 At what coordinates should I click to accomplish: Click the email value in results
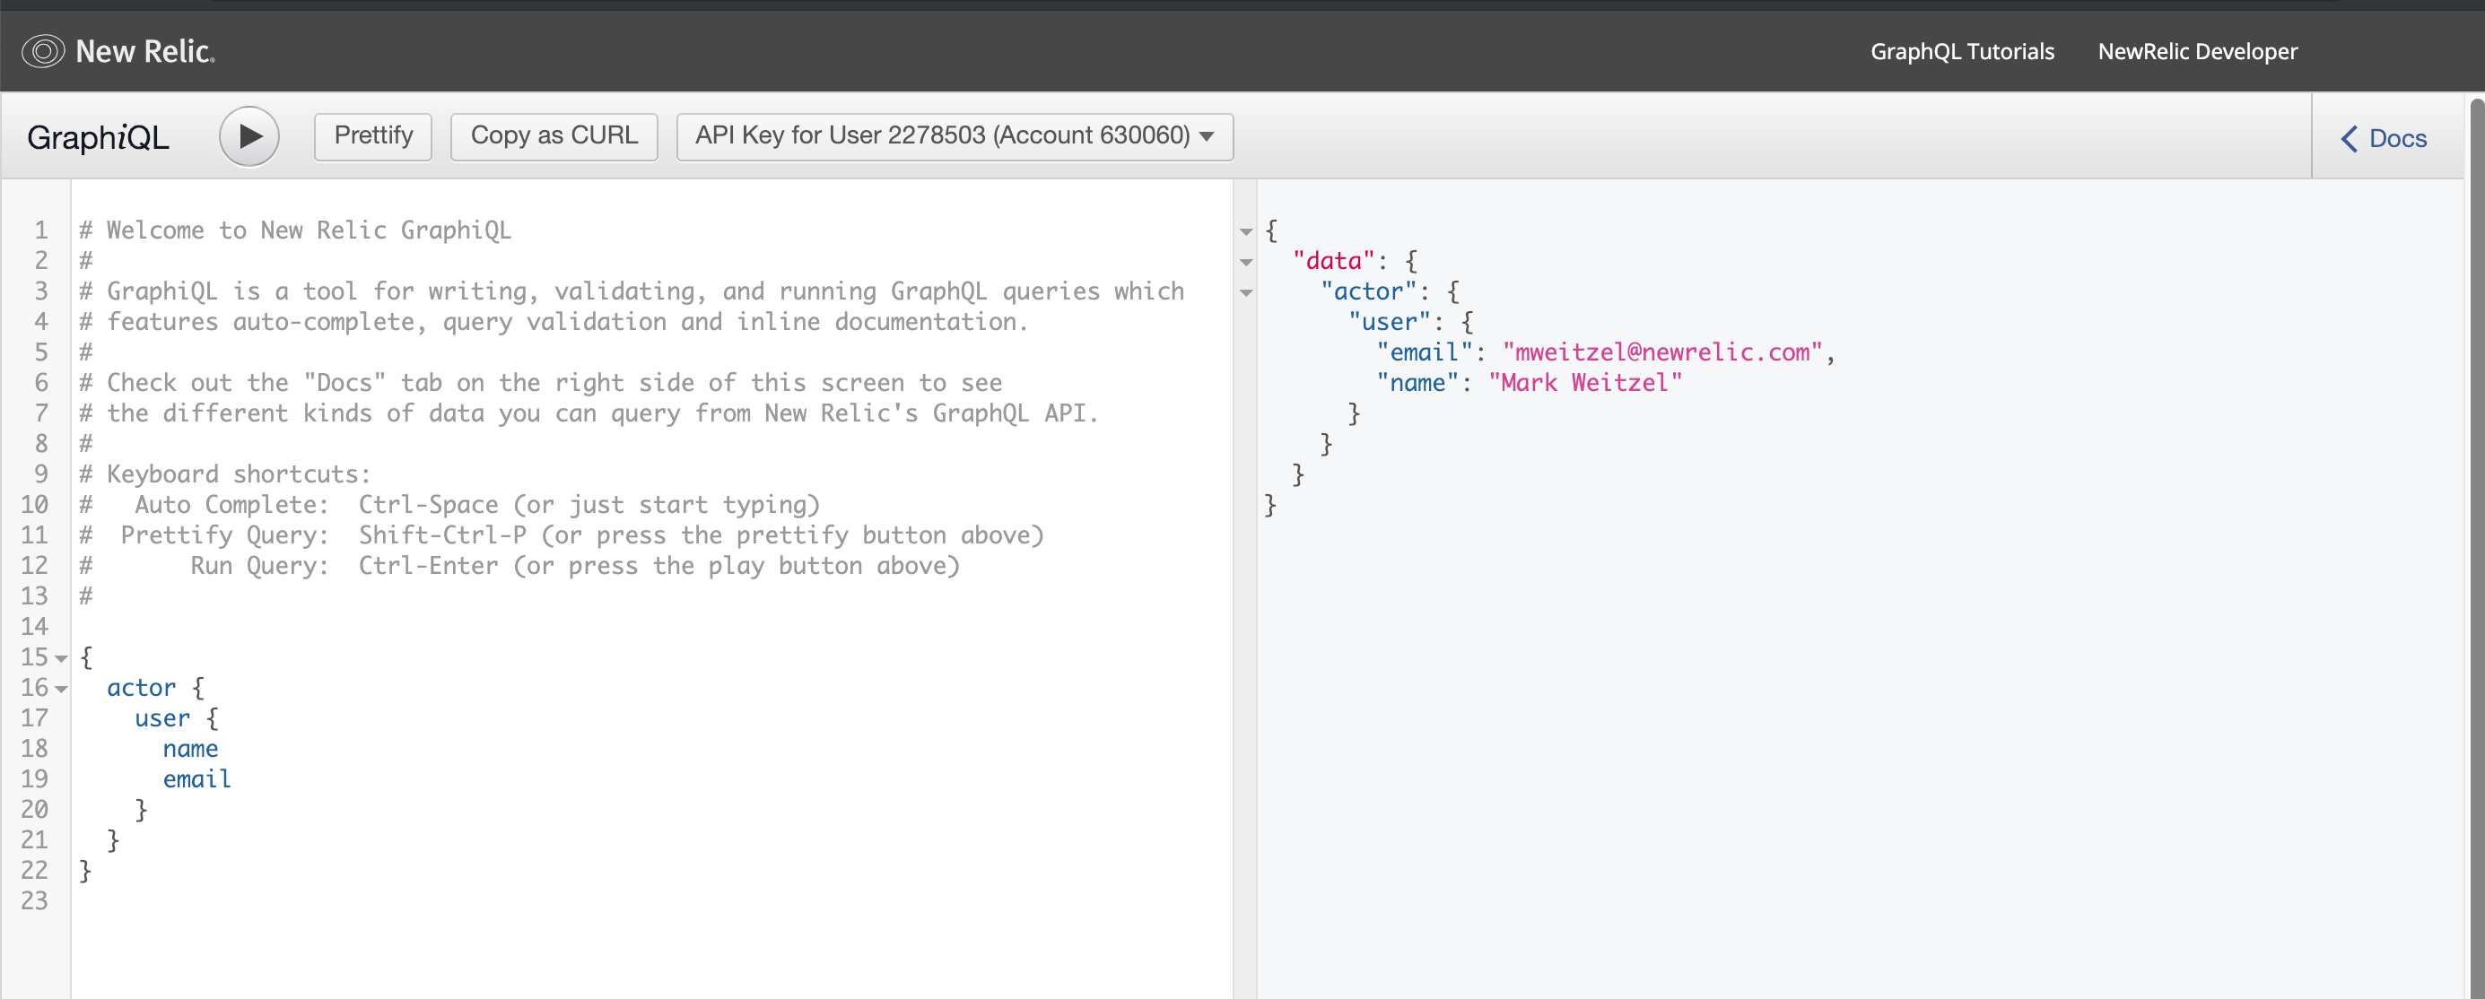(1661, 353)
